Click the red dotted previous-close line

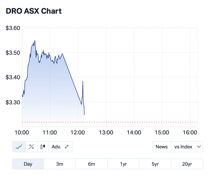click(134, 122)
